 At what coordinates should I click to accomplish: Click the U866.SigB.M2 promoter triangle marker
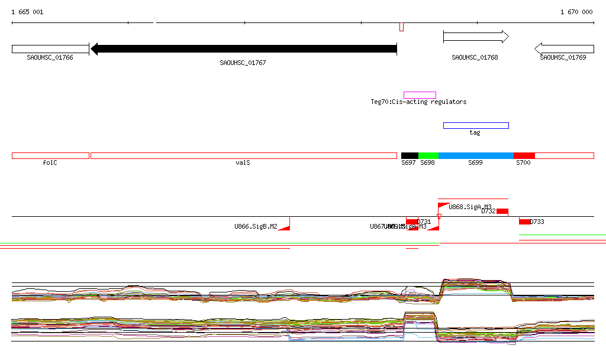coord(285,224)
